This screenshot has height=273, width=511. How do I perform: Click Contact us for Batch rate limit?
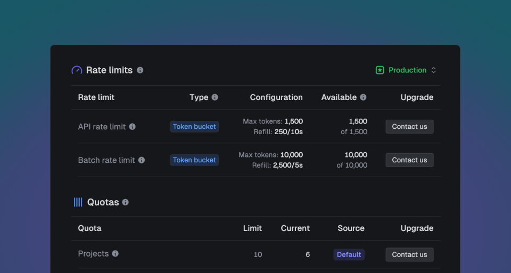pos(409,160)
